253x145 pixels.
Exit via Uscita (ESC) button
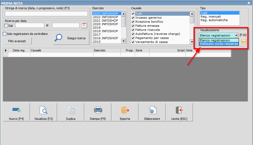click(179, 112)
